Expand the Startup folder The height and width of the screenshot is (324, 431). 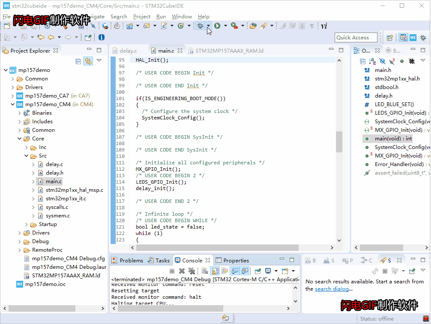point(27,225)
